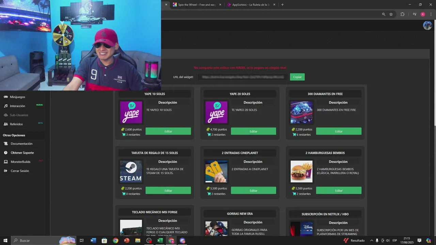Click the SUBSCRIPCIÓN EN NETFLIX / HBO title

[325, 214]
